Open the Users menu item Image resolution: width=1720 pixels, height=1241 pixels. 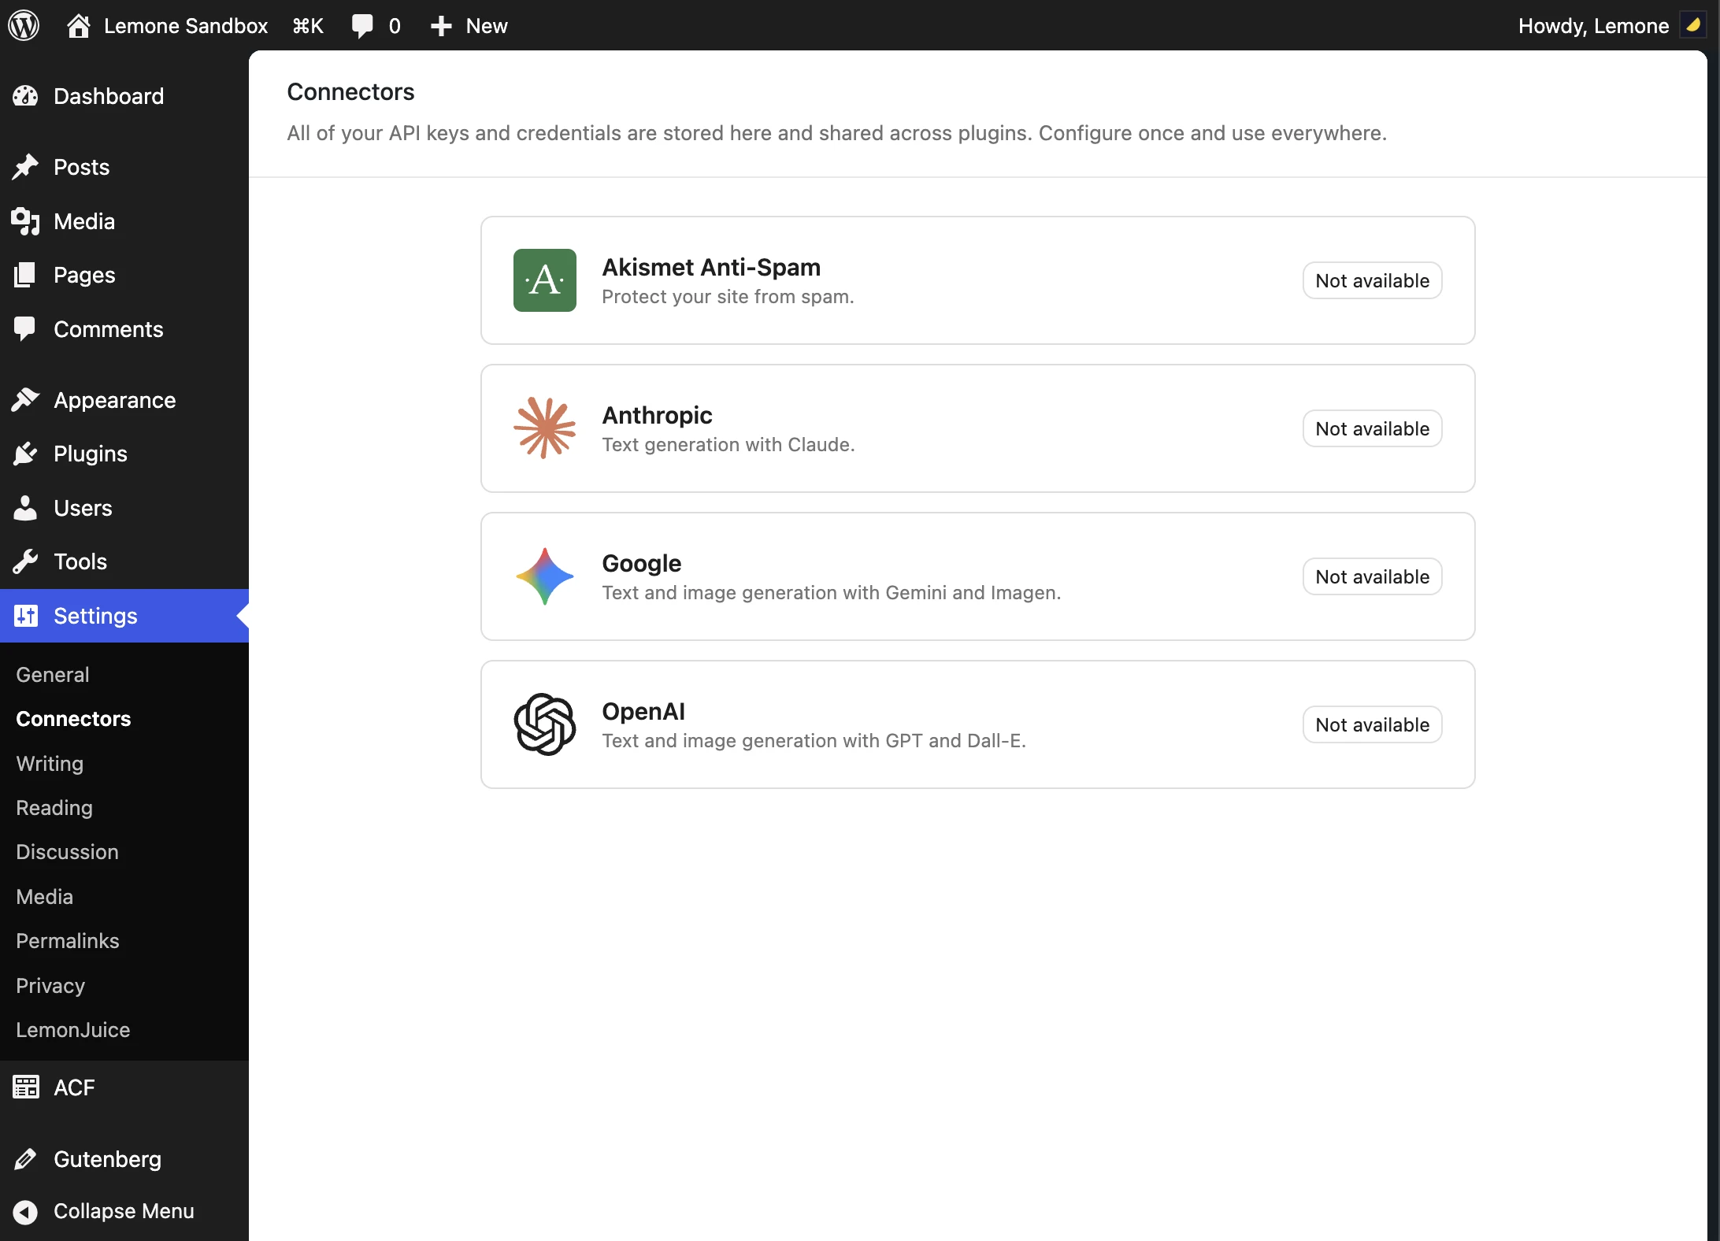coord(124,508)
